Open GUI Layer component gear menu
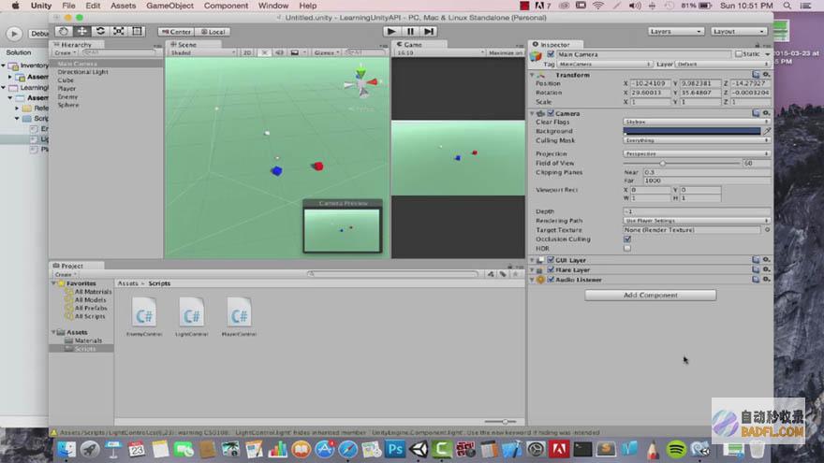This screenshot has height=463, width=824. point(766,260)
